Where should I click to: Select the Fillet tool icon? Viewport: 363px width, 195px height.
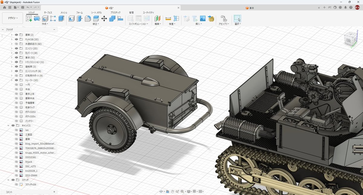click(x=88, y=18)
